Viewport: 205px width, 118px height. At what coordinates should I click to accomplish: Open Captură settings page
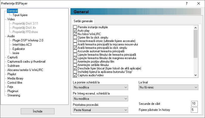pyautogui.click(x=12, y=57)
